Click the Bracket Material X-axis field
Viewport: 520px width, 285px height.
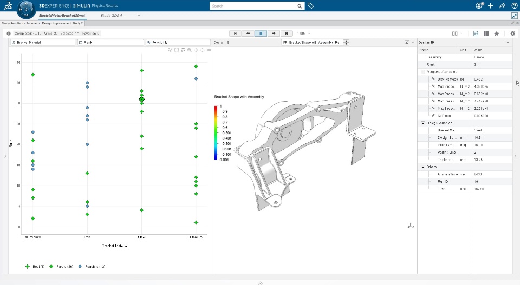point(43,42)
